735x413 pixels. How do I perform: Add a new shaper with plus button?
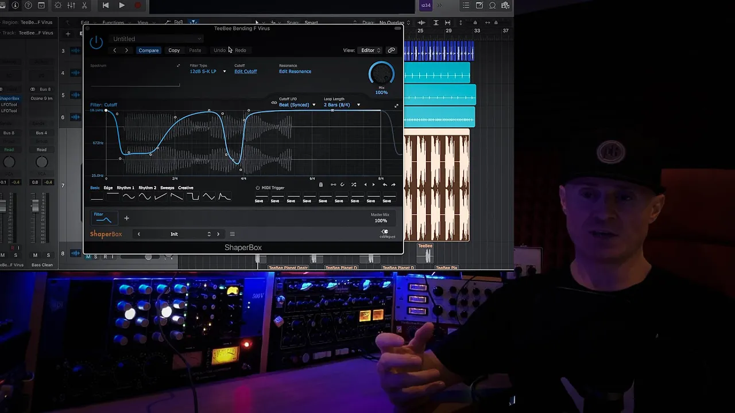pos(126,218)
